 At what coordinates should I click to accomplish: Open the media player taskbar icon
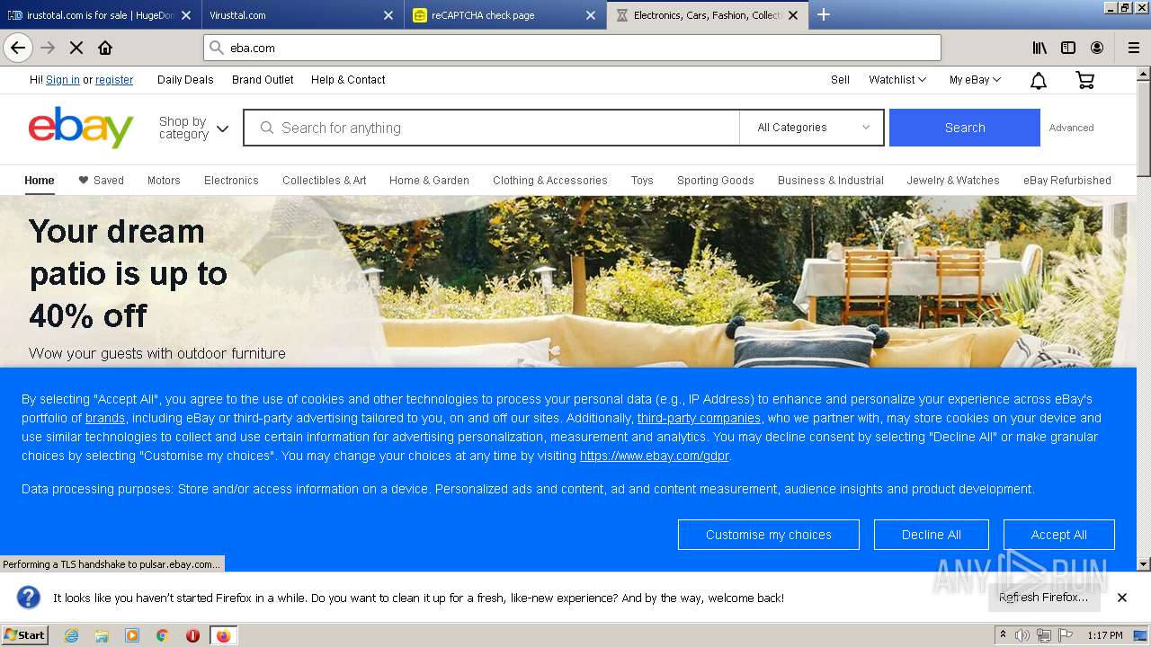(132, 635)
